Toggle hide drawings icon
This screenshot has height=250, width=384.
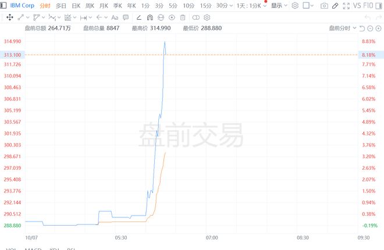[161, 17]
